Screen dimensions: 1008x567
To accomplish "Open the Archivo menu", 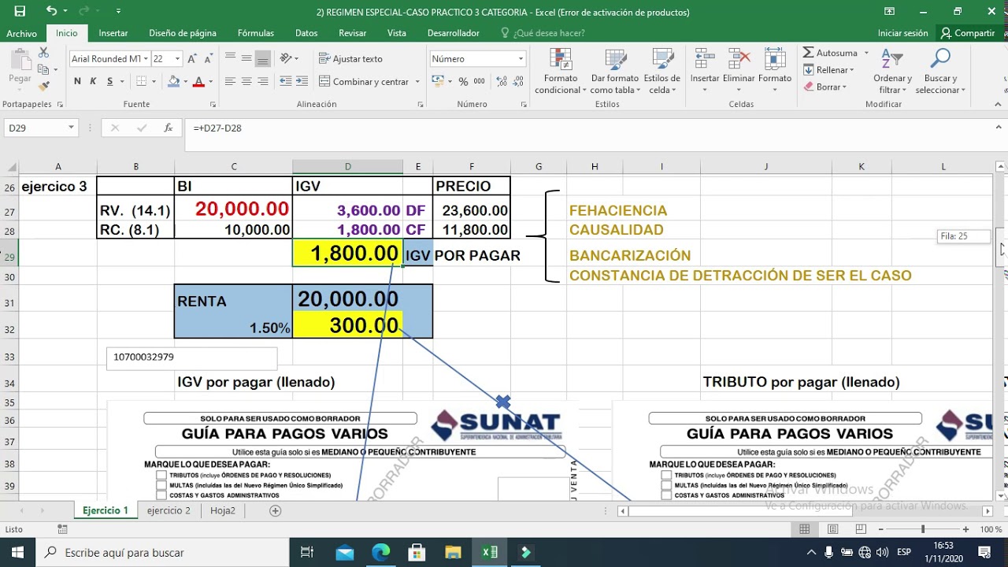I will pyautogui.click(x=21, y=33).
